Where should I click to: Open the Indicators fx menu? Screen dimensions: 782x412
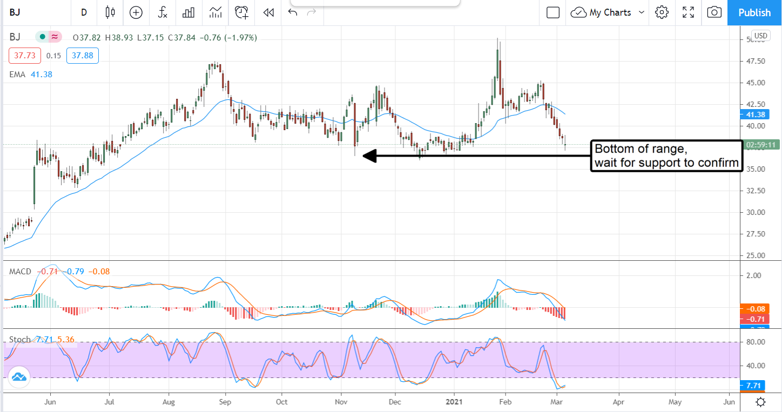pos(163,12)
